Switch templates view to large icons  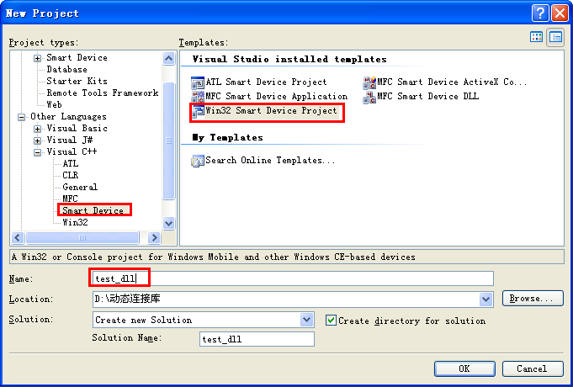coord(537,37)
